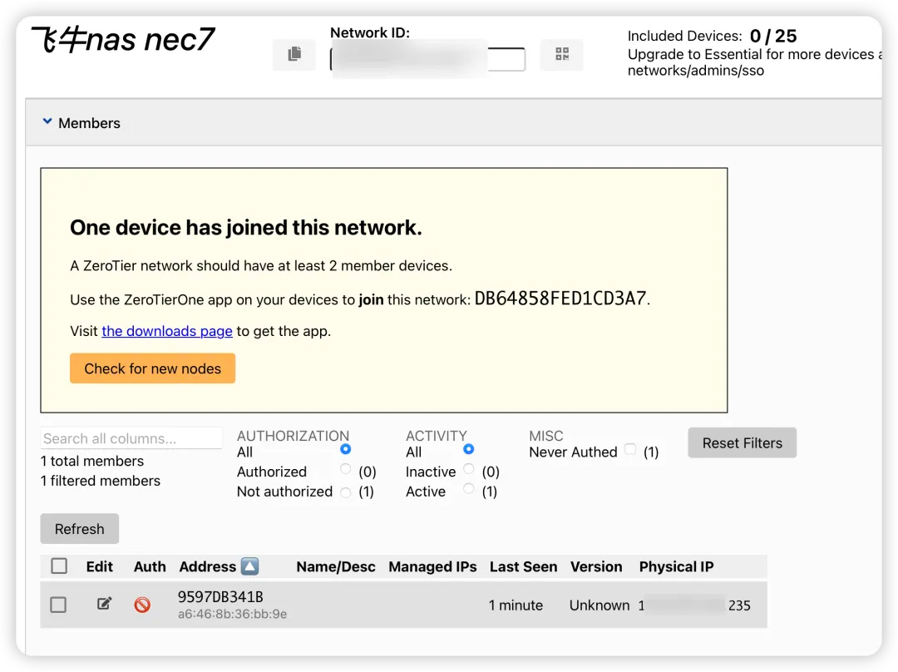Click the Name/Desc column header
898x672 pixels.
pos(336,566)
